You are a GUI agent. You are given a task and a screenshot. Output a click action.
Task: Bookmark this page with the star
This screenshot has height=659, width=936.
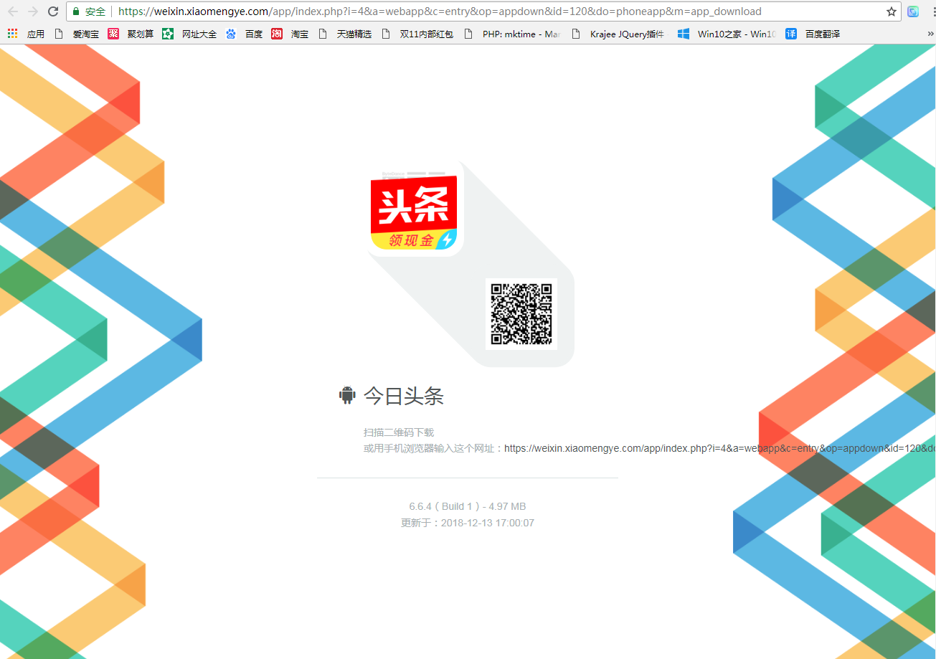892,11
